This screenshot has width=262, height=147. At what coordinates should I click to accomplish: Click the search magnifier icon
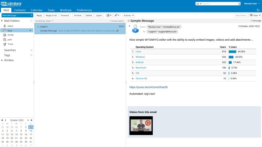pos(239,4)
